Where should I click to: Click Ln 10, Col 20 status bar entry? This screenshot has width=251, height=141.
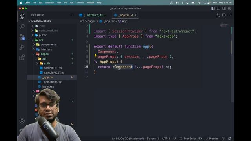[128, 139]
